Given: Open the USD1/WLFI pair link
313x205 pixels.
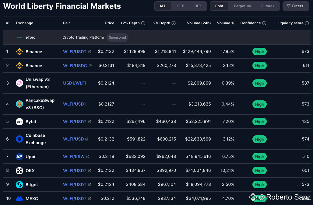Looking at the screenshot, I should coord(74,83).
